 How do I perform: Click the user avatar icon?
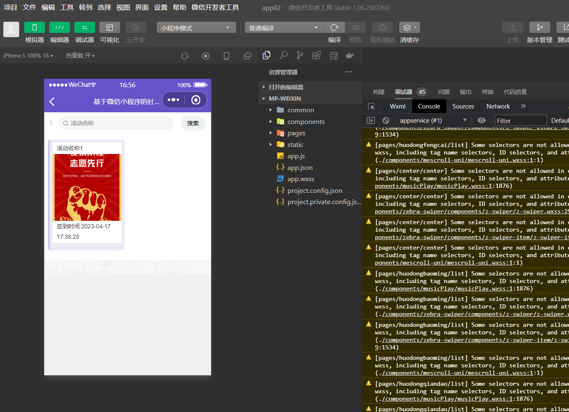pos(11,30)
